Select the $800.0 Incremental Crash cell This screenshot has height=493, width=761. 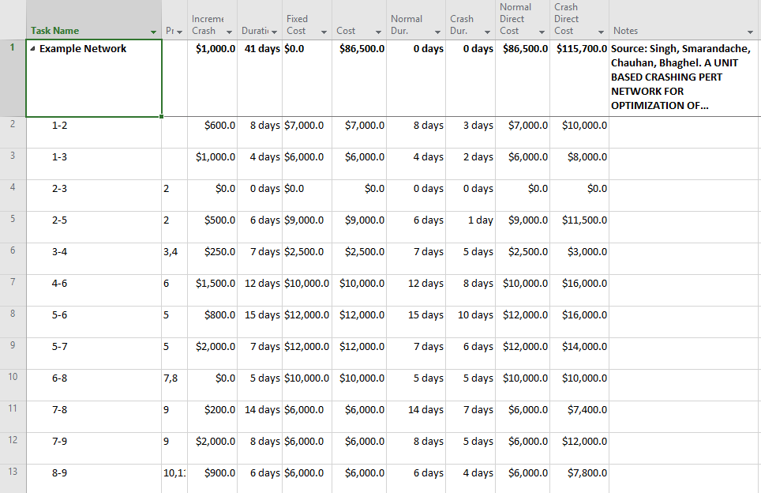tap(212, 322)
